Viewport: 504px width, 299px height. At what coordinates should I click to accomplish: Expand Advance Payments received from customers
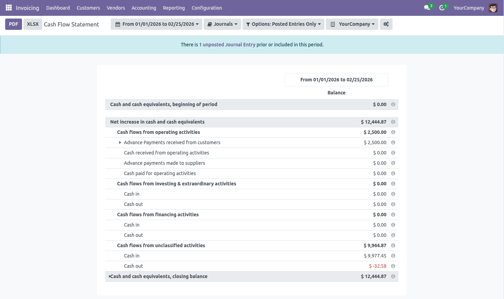[x=120, y=142]
